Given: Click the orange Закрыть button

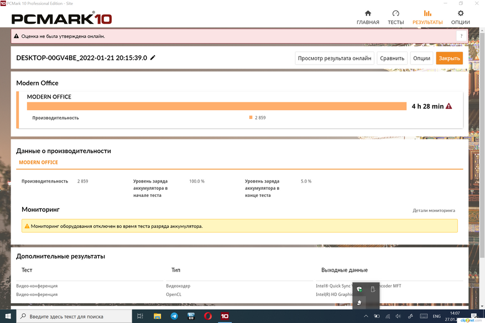Looking at the screenshot, I should pyautogui.click(x=449, y=58).
